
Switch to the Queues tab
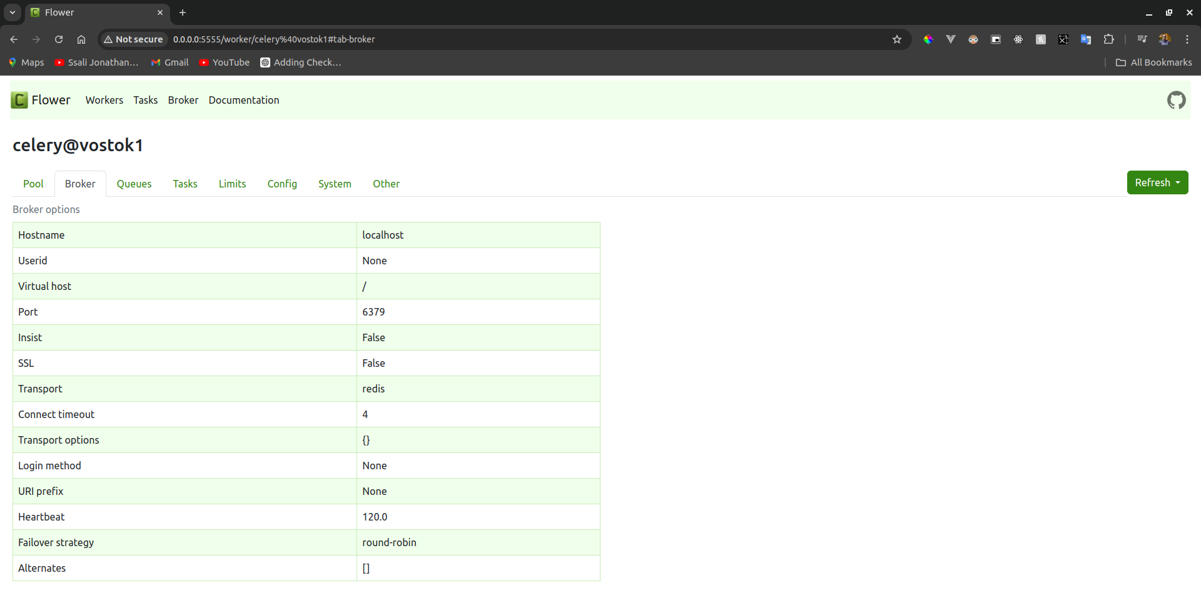134,184
